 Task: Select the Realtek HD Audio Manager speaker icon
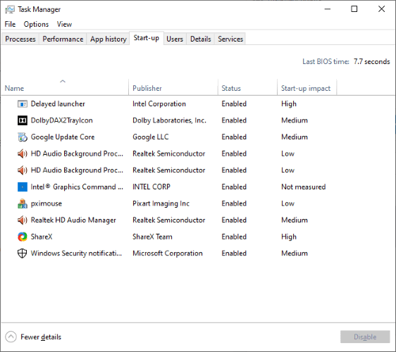click(23, 220)
